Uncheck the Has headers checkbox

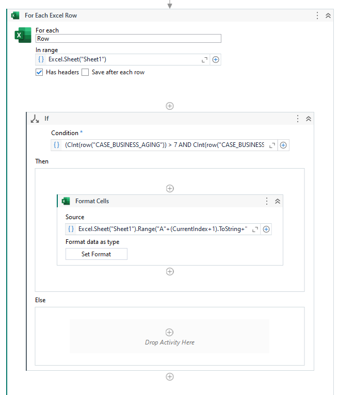39,72
